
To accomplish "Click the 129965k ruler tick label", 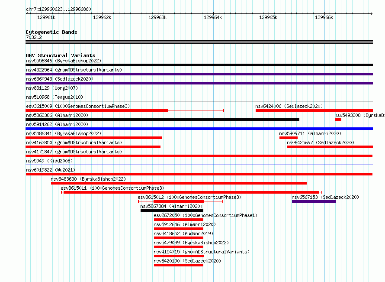I will pyautogui.click(x=268, y=17).
